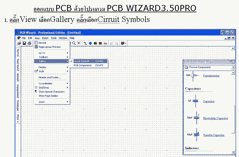Viewport: 239px width, 157px height.
Task: Open the Passive Components category dropdown
Action: click(x=233, y=67)
